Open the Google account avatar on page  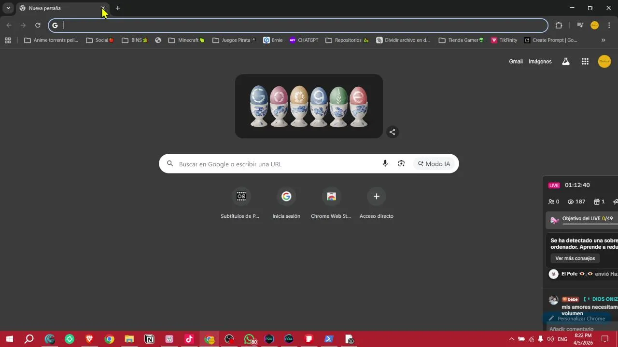[604, 61]
